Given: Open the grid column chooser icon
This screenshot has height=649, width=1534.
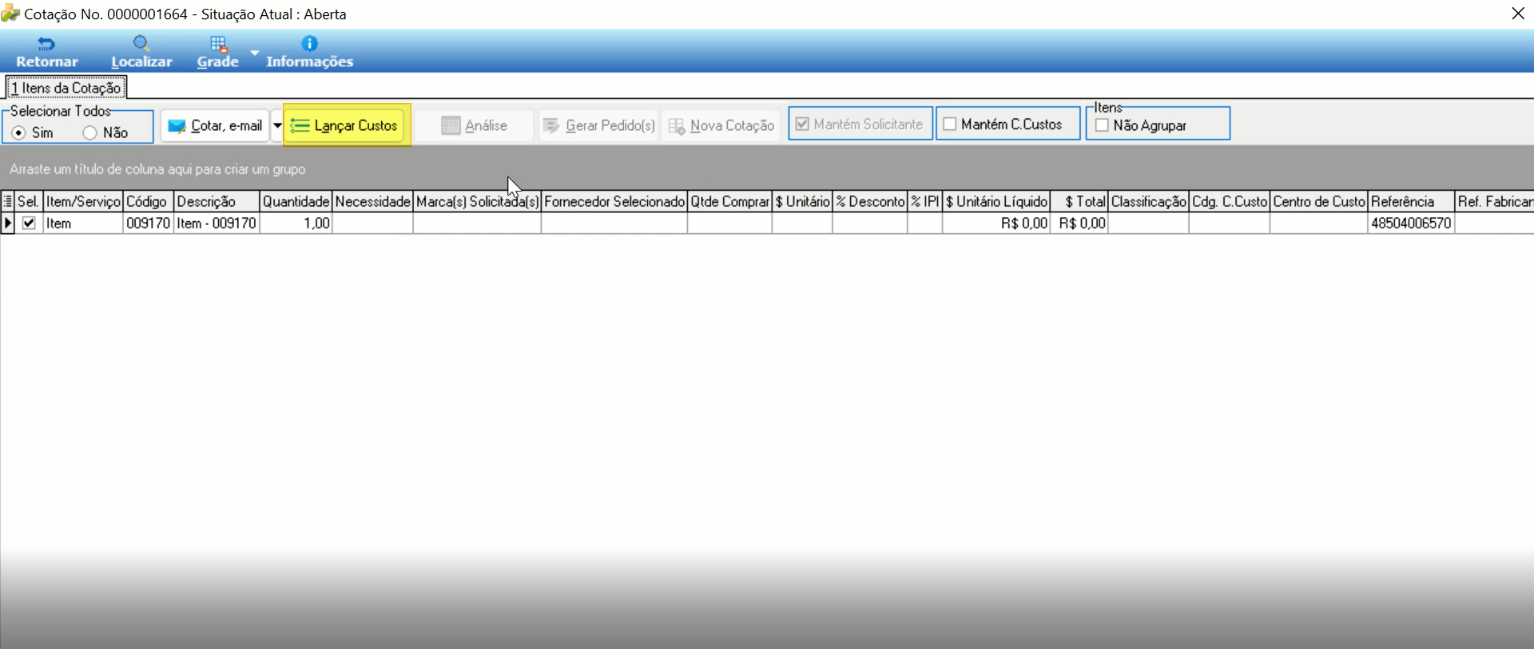Looking at the screenshot, I should point(8,201).
